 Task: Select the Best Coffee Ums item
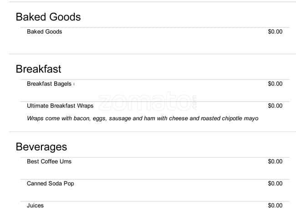coord(49,162)
